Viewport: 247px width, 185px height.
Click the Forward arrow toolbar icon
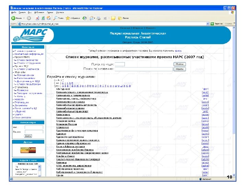(29, 18)
